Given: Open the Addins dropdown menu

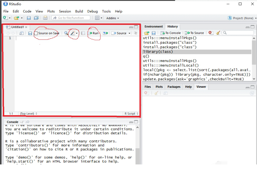Looking at the screenshot, I should 112,18.
